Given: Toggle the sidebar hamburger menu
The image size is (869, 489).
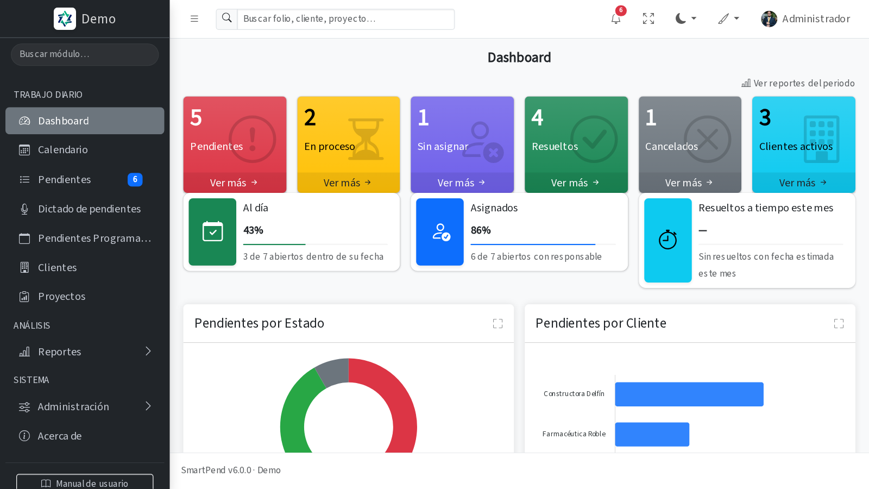Looking at the screenshot, I should coord(194,19).
